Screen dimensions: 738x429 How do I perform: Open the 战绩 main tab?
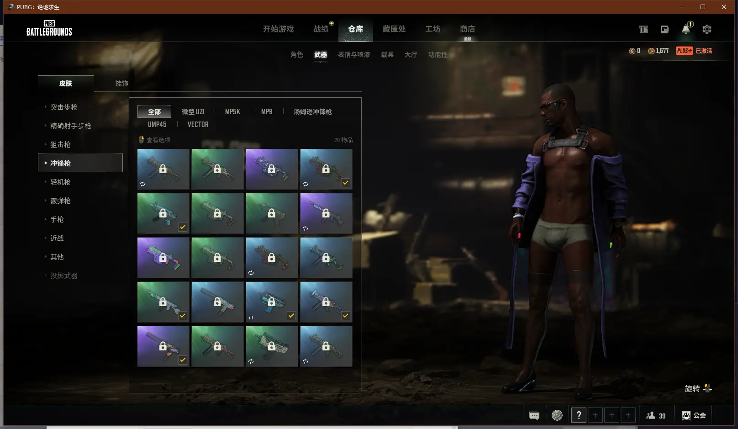pyautogui.click(x=321, y=29)
